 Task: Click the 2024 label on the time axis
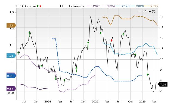click(x=48, y=101)
